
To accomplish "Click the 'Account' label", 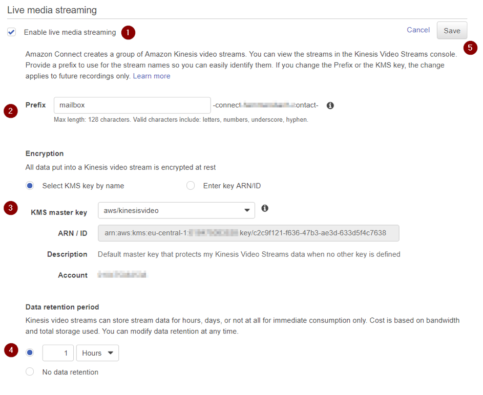I will click(73, 275).
